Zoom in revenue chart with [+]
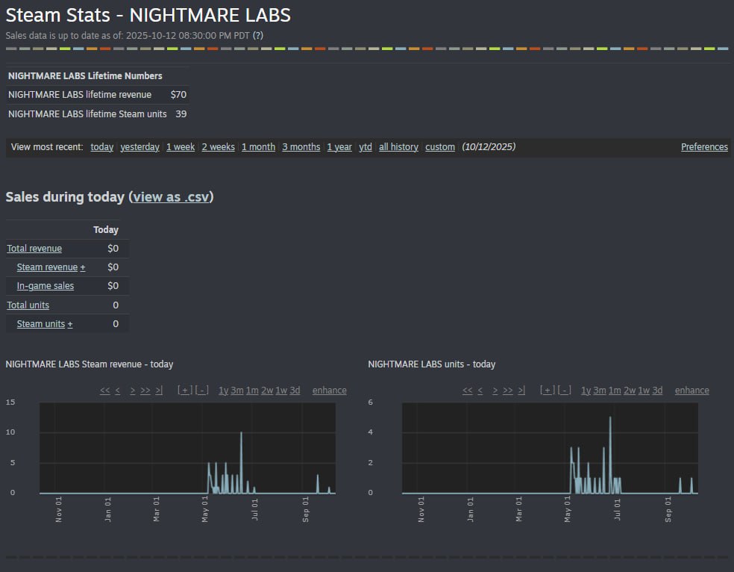Viewport: 734px width, 572px height. pos(184,391)
